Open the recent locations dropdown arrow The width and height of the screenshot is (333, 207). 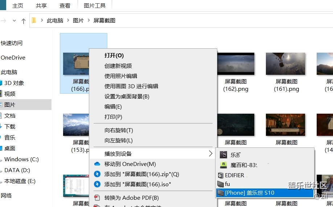(x=15, y=21)
